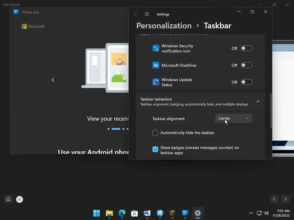Close the Get Started window
Image resolution: width=294 pixels, height=220 pixels.
[287, 5]
